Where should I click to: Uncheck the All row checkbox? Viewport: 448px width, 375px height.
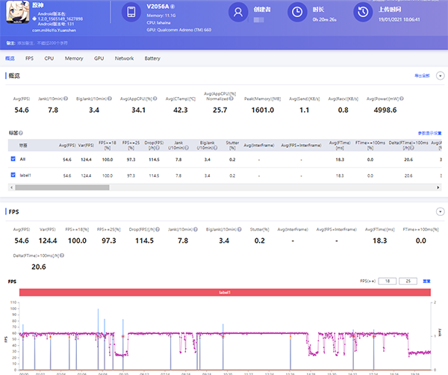click(x=13, y=159)
